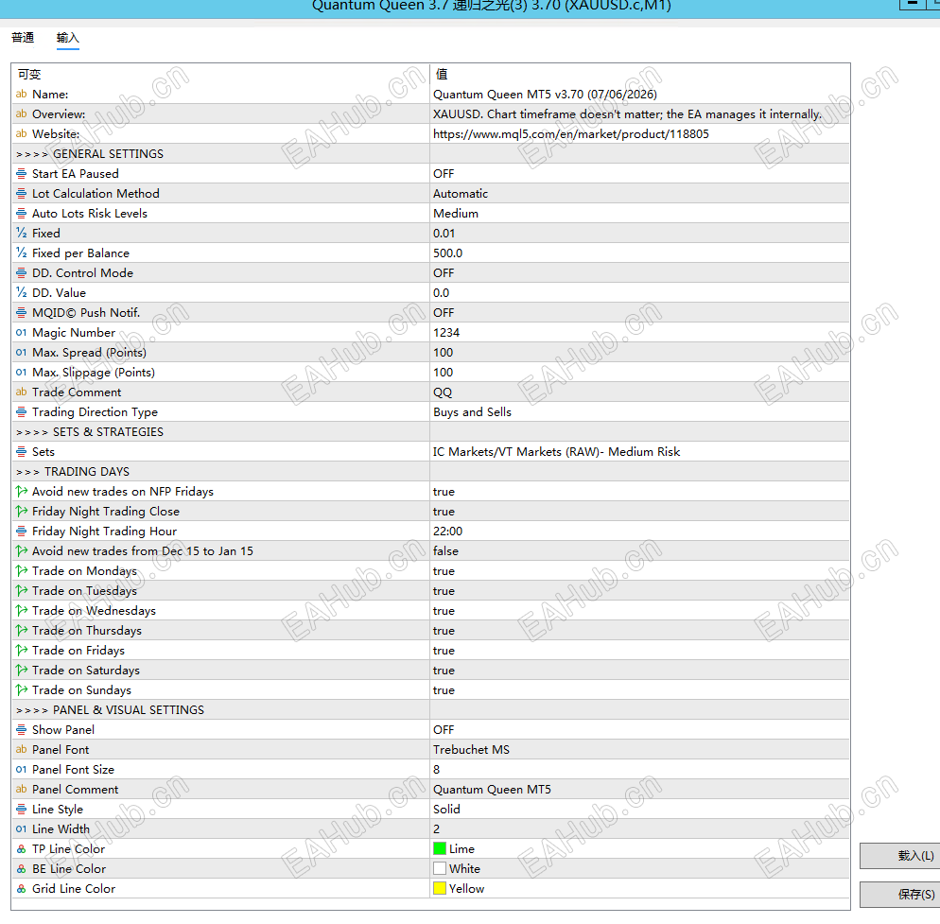Viewport: 940px width, 924px height.
Task: Click the enum icon beside DD. Control Mode
Action: tap(21, 272)
